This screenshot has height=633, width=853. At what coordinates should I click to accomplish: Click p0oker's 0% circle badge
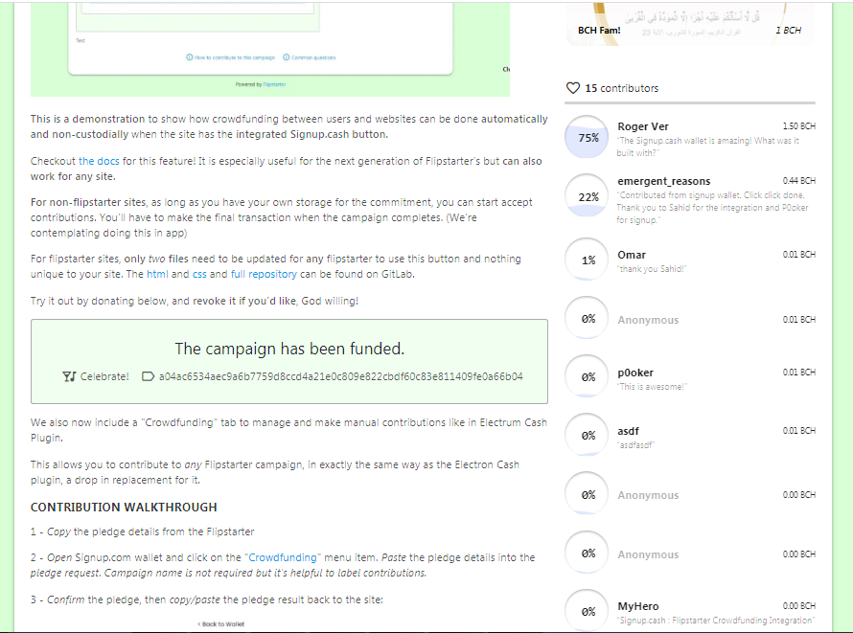click(587, 376)
